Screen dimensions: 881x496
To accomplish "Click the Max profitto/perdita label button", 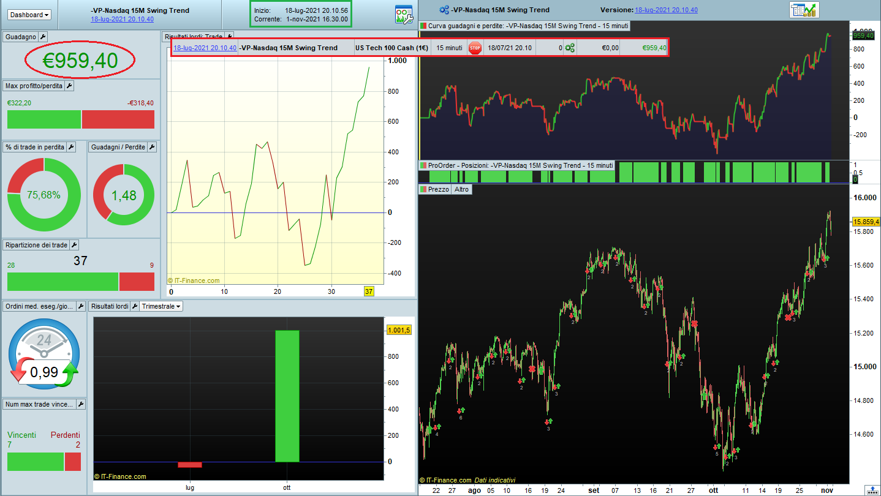I will (x=34, y=86).
